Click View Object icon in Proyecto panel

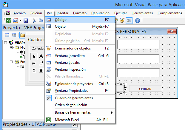click(14, 35)
